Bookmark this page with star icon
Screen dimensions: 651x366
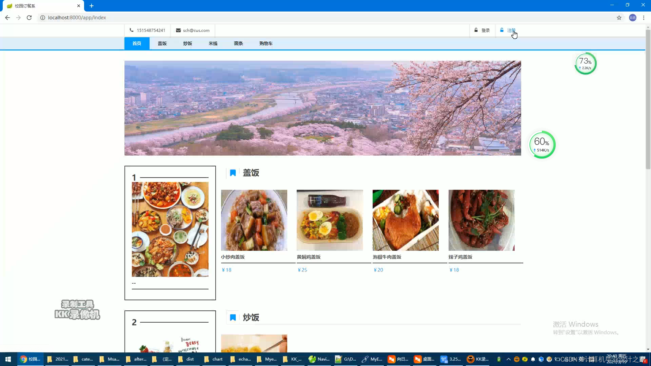(x=619, y=18)
